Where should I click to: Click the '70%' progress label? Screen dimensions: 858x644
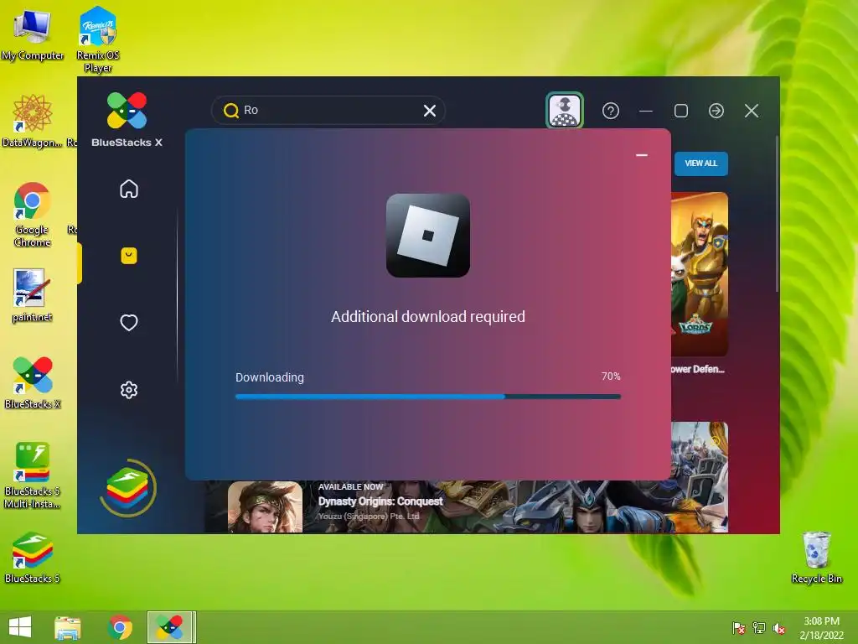point(611,377)
